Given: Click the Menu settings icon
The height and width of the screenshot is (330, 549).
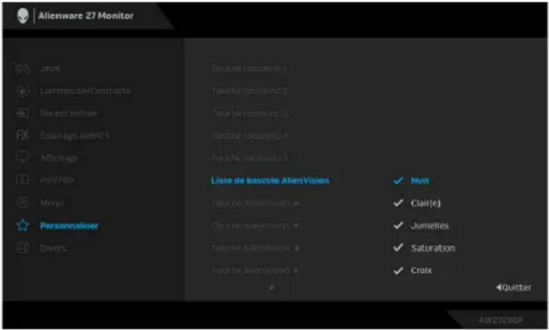Looking at the screenshot, I should click(x=22, y=203).
